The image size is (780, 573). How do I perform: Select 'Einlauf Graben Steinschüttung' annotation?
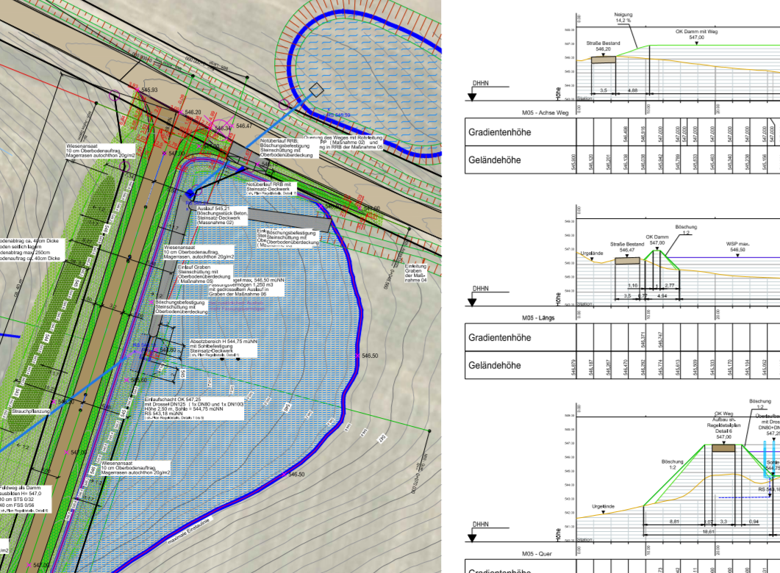click(x=204, y=274)
